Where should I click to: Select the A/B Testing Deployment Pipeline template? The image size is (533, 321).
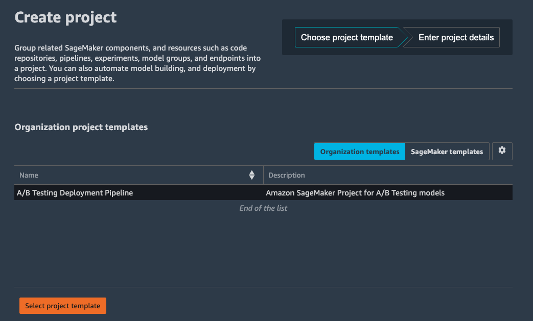[x=75, y=193]
